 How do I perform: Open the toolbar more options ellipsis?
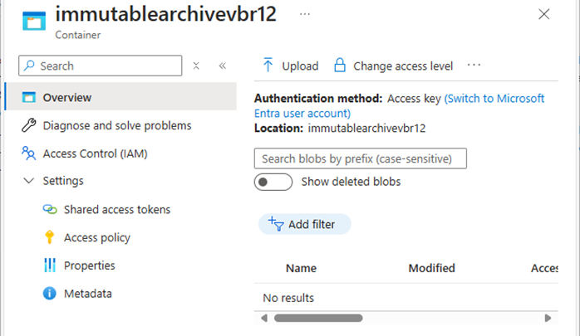[x=474, y=65]
